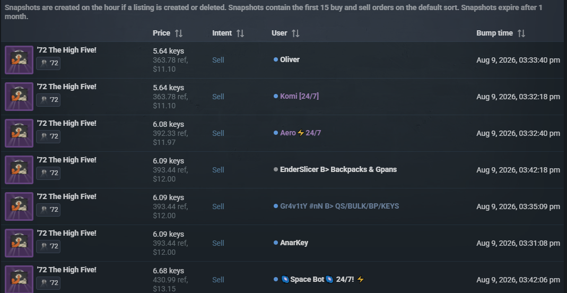Click the '72 quality badge in Oliver's listing
The image size is (567, 293).
click(x=48, y=63)
